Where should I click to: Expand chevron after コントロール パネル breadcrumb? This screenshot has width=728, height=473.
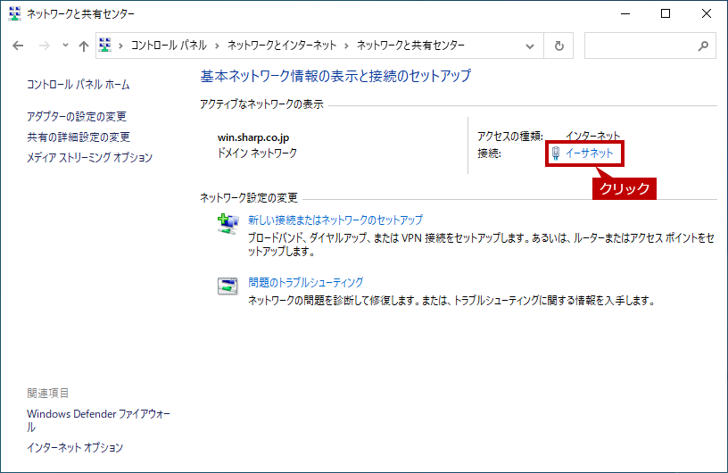point(217,46)
